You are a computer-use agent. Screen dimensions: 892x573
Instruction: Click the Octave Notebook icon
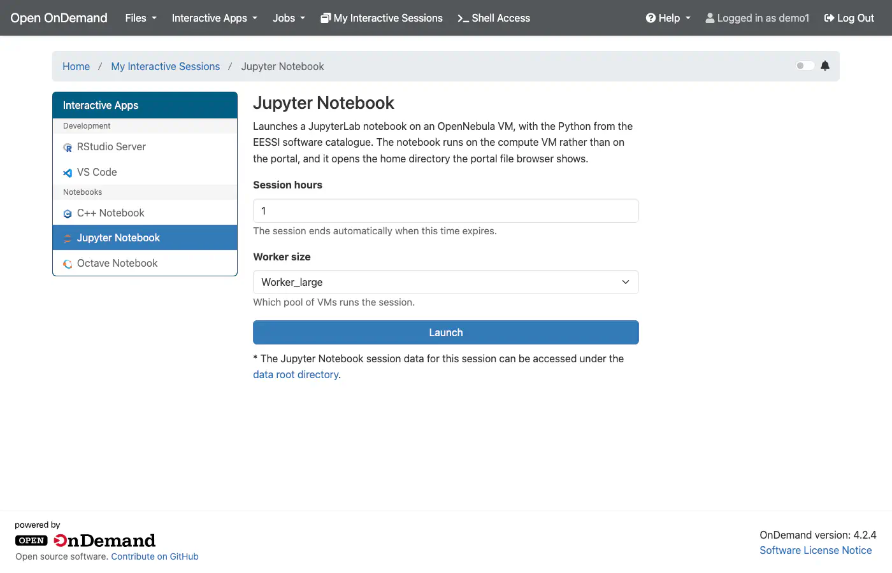pyautogui.click(x=68, y=264)
